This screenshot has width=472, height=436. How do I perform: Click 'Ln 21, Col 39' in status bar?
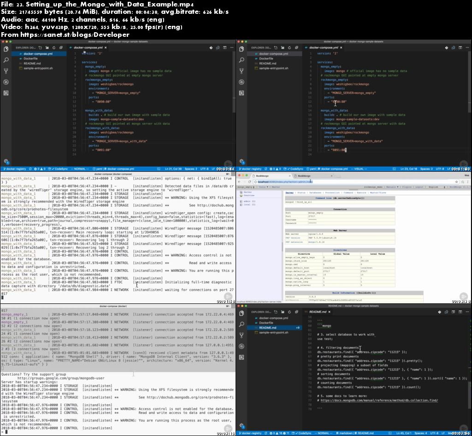pyautogui.click(x=173, y=169)
